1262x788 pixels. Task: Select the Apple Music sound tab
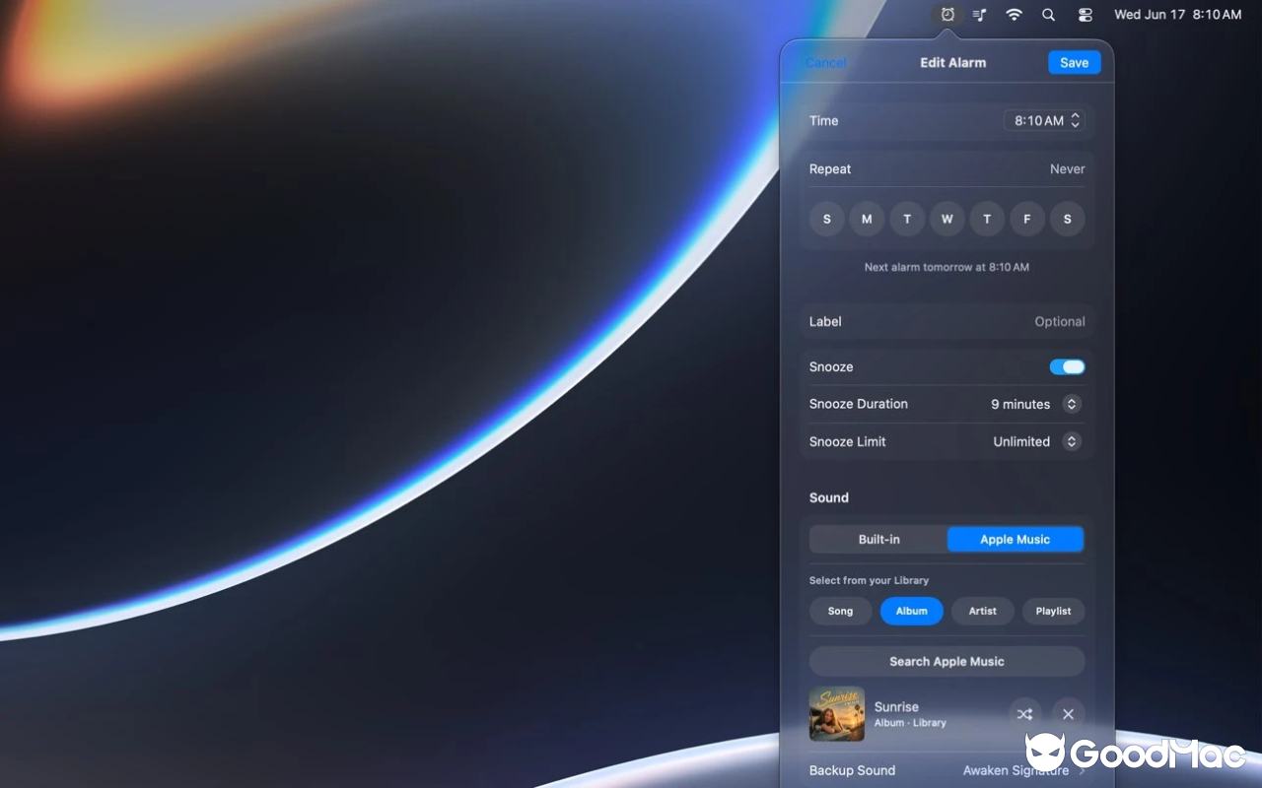point(1015,539)
